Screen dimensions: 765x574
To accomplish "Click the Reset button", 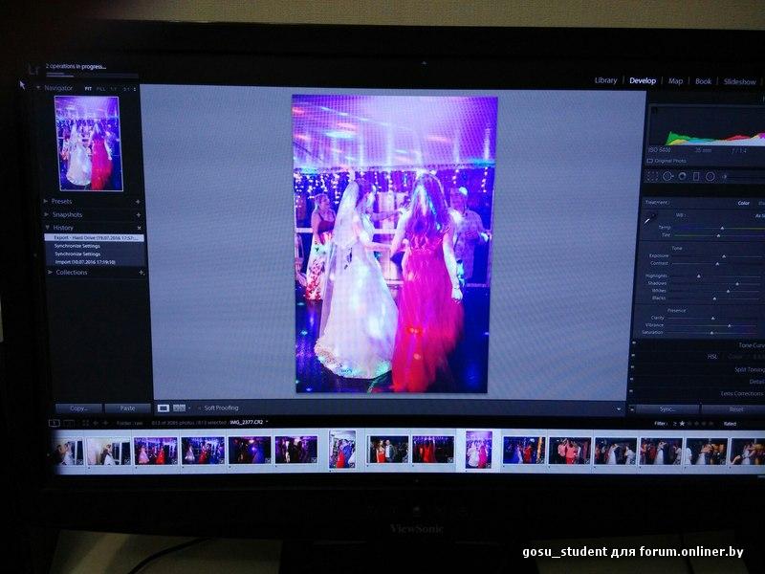I will 735,409.
